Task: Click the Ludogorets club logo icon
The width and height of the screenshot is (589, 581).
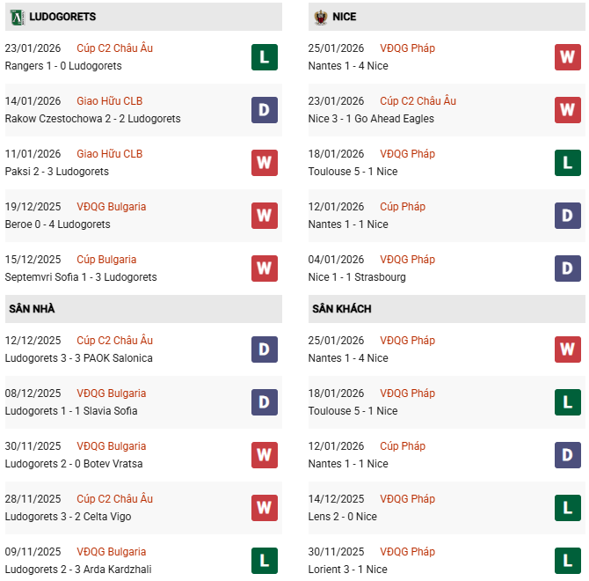Action: pos(17,17)
